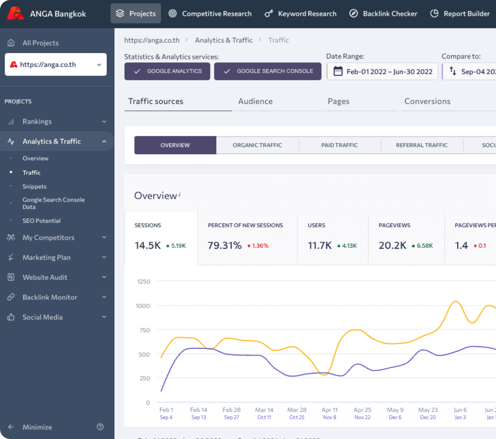Click the Backlink Checker compass icon
This screenshot has height=439, width=496.
click(x=353, y=14)
